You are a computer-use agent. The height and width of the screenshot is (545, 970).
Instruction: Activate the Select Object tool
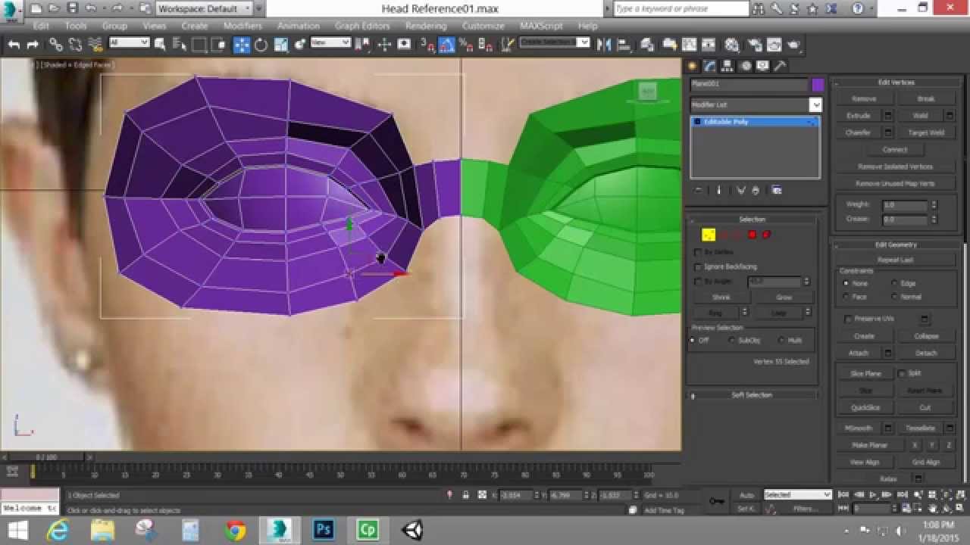161,45
